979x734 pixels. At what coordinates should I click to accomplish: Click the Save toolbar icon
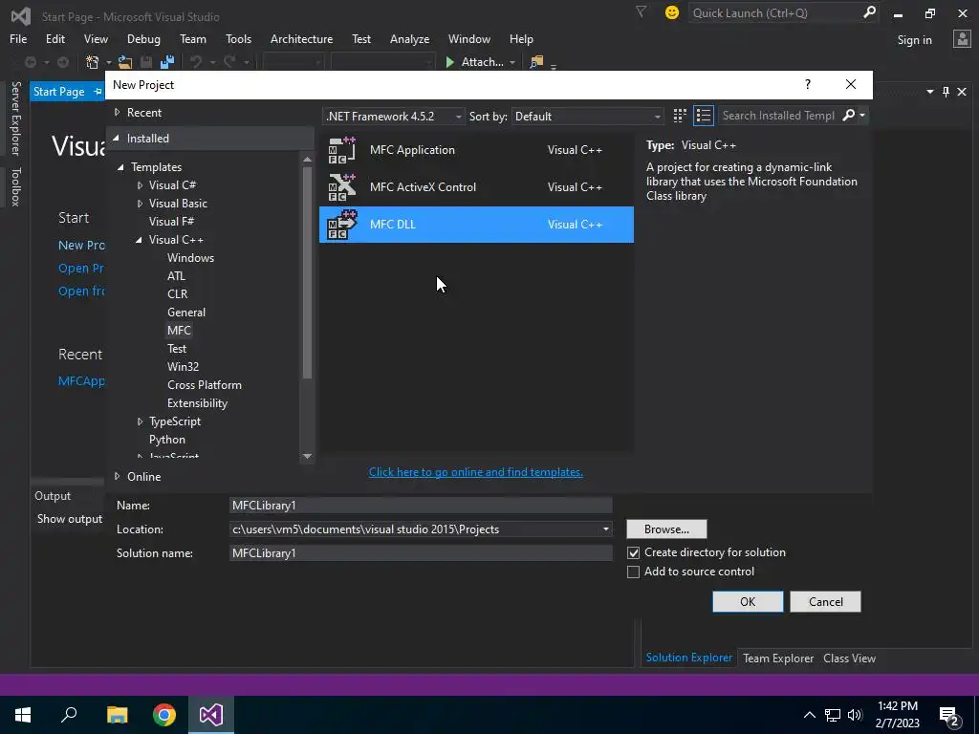146,62
